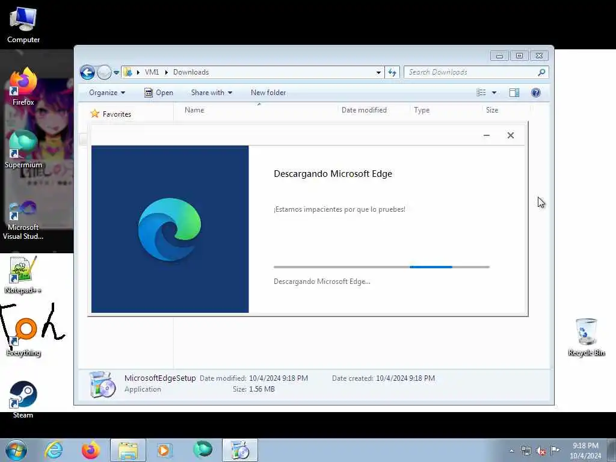Change the view using the view icon
This screenshot has width=616, height=462.
pyautogui.click(x=481, y=93)
